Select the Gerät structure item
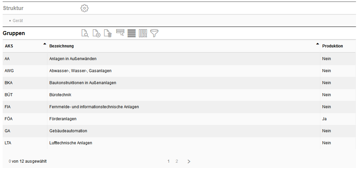The width and height of the screenshot is (357, 170). [x=18, y=20]
